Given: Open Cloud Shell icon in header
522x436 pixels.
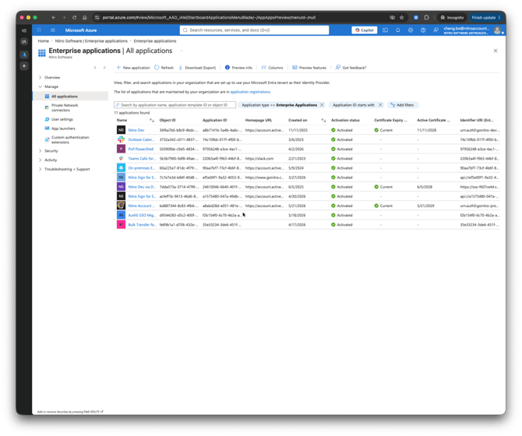Looking at the screenshot, I should [385, 30].
